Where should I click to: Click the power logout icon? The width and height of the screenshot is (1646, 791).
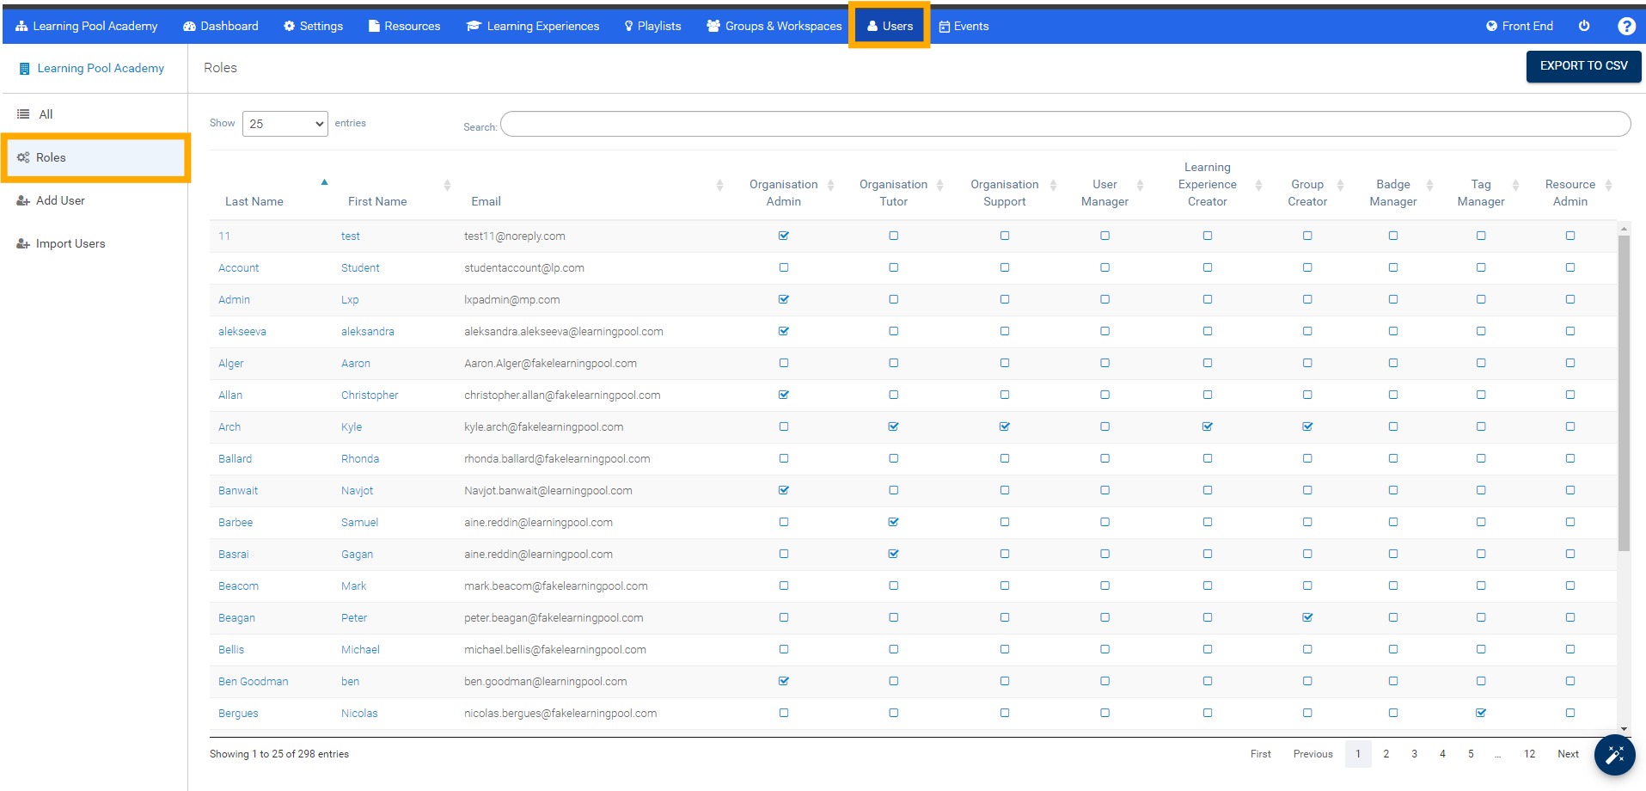tap(1584, 26)
